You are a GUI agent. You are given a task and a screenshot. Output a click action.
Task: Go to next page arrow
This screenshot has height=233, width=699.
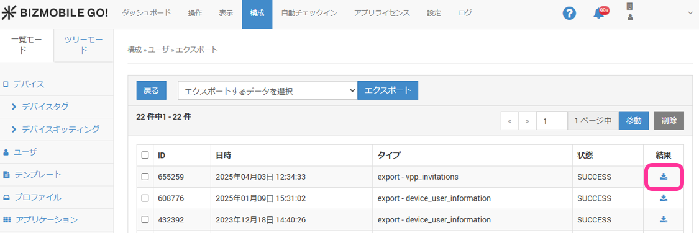tap(528, 120)
